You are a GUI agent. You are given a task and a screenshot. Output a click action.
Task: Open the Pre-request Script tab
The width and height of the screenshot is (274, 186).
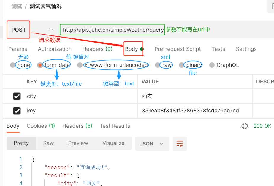coord(178,49)
